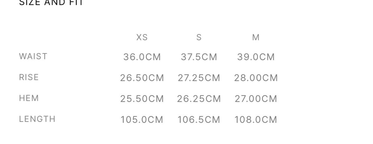The image size is (373, 144).
Task: Click the LENGTH row label
Action: point(37,119)
